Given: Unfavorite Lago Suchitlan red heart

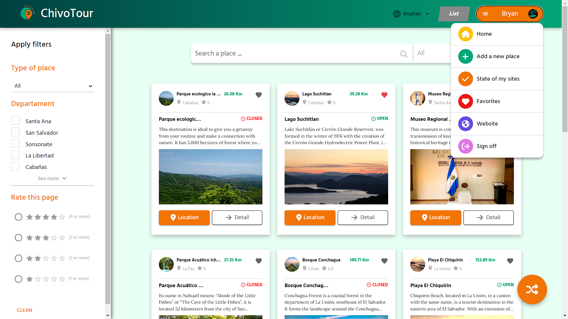Looking at the screenshot, I should [x=384, y=95].
